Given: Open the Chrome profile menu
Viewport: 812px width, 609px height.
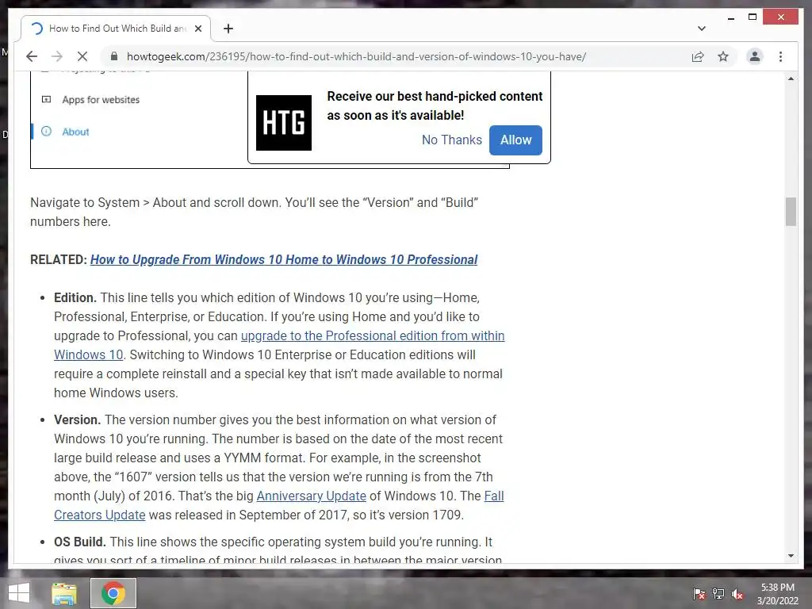Looking at the screenshot, I should 755,56.
